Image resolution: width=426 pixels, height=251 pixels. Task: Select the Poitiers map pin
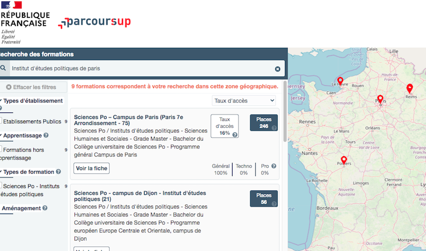click(x=344, y=160)
